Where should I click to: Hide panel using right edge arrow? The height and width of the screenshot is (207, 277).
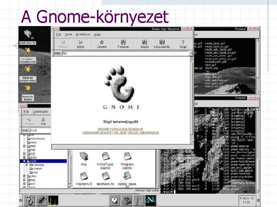[x=258, y=200]
